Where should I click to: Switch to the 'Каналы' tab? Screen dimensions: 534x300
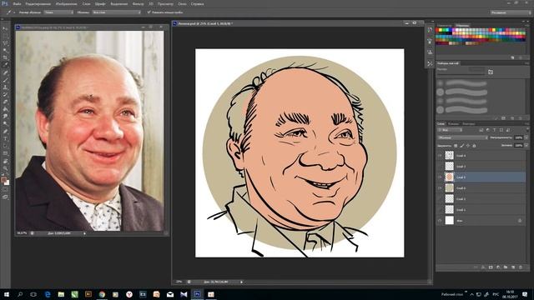point(453,124)
